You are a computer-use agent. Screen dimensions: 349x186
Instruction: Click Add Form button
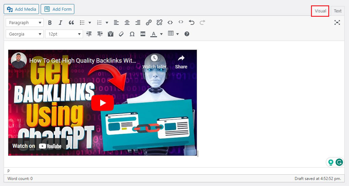click(57, 9)
